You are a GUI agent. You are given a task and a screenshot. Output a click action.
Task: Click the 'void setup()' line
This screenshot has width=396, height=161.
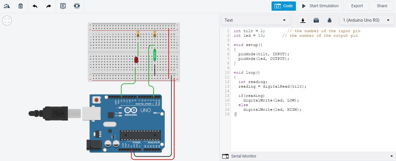[248, 45]
